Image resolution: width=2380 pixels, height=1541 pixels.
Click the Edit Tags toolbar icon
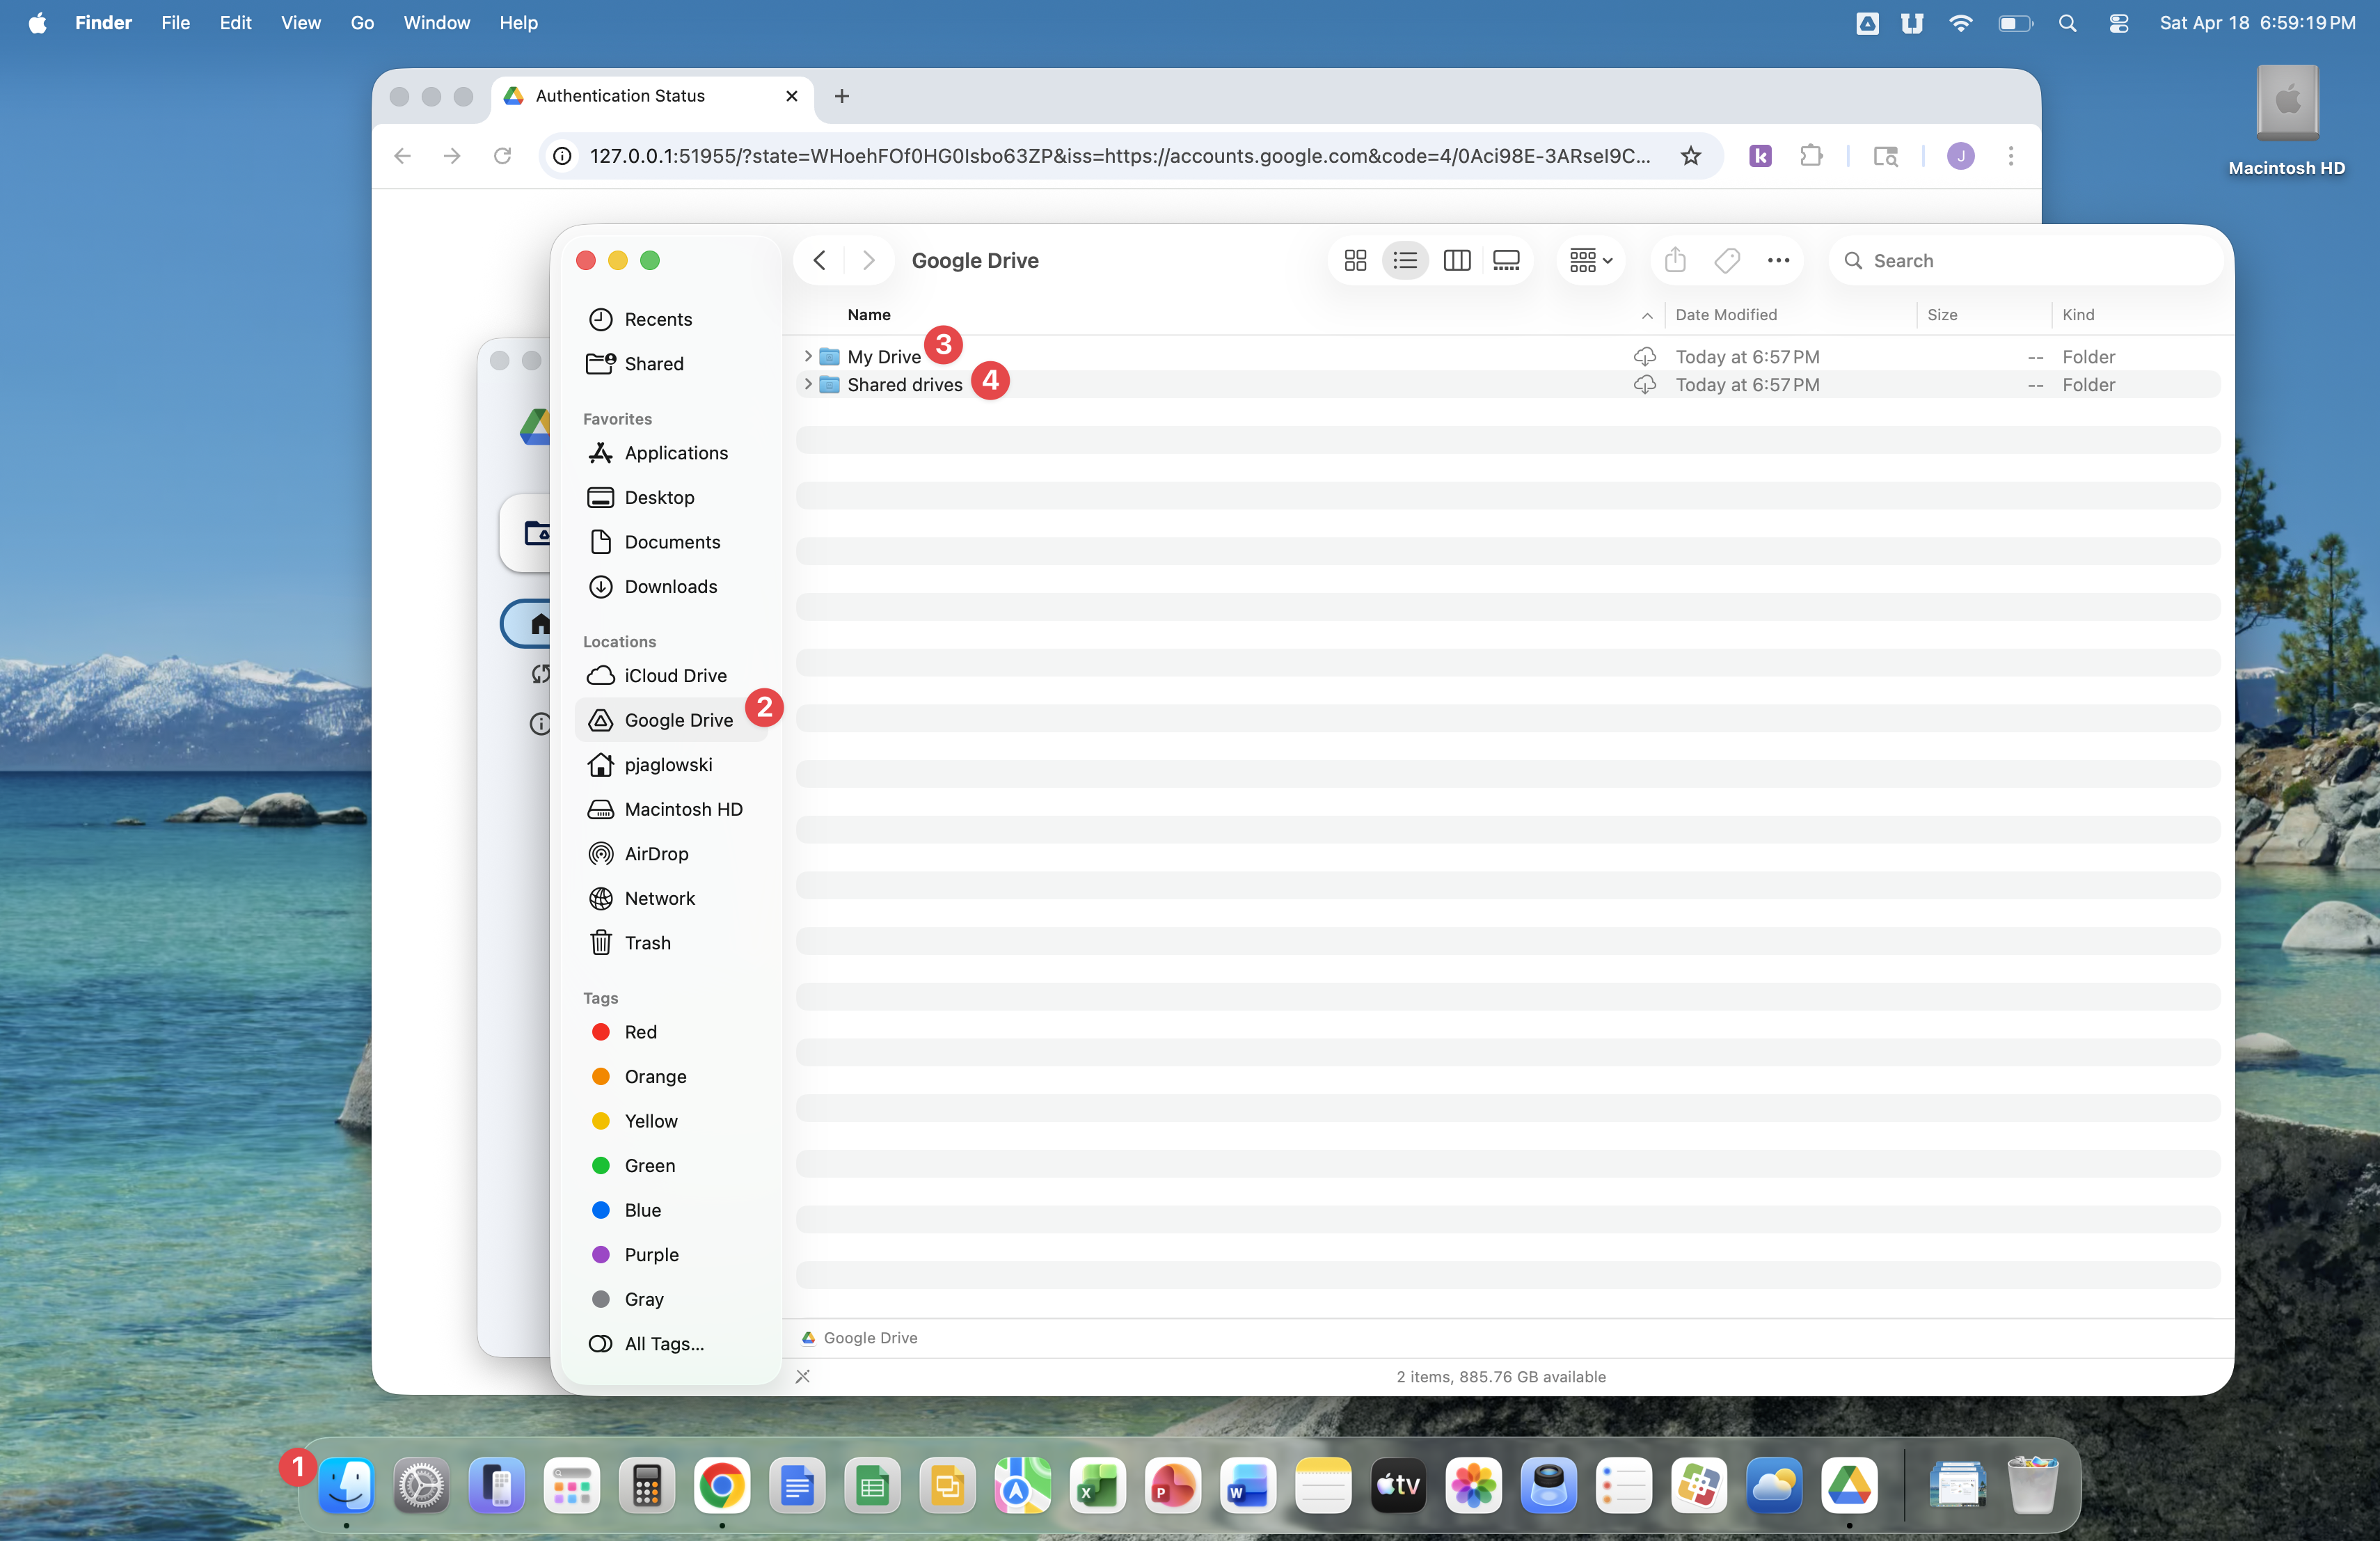pos(1727,261)
